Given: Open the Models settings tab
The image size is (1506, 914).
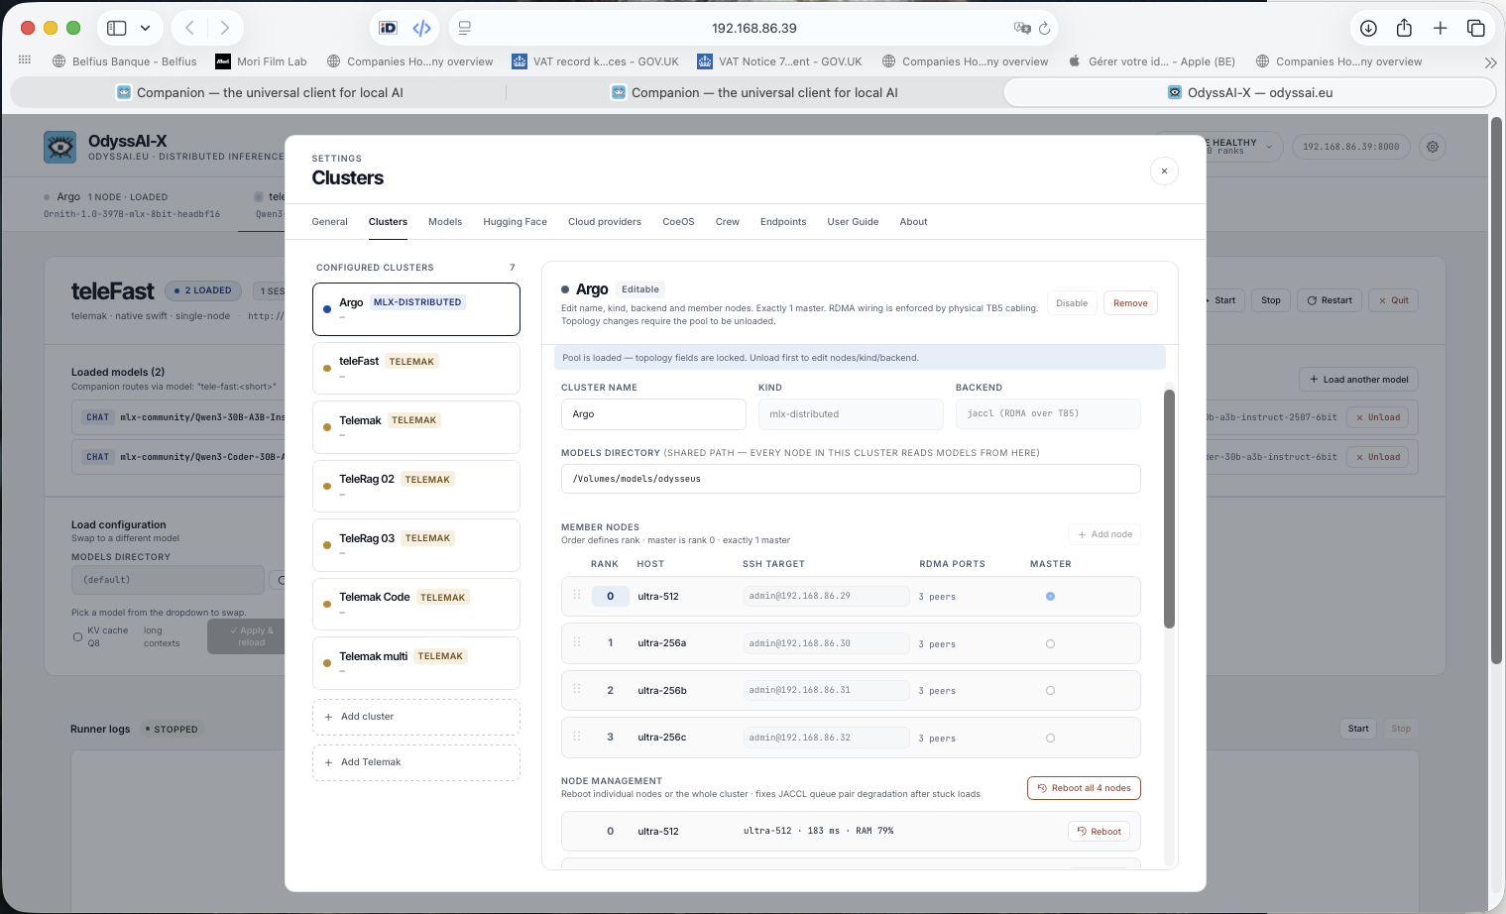Looking at the screenshot, I should [445, 222].
